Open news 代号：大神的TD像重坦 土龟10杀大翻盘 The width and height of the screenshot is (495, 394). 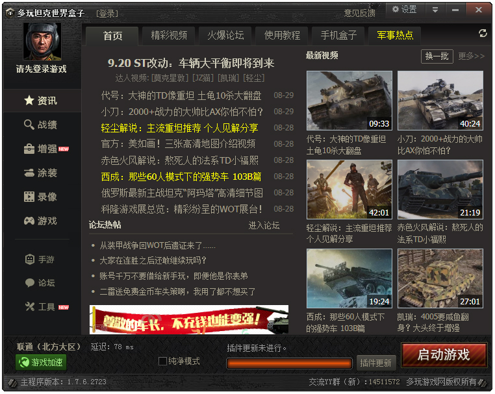pos(181,95)
